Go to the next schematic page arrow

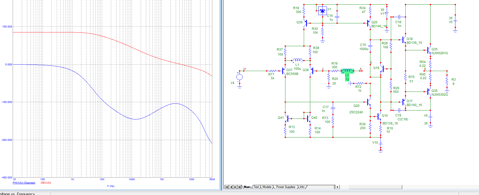coord(235,187)
